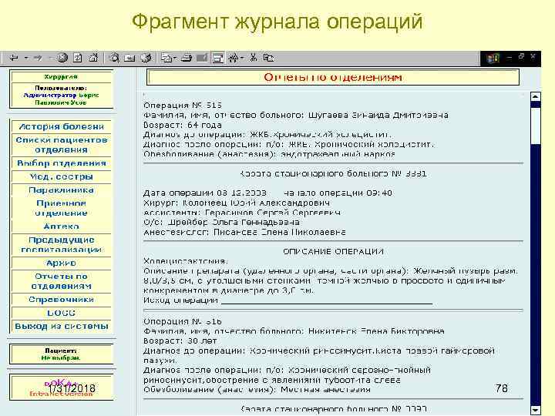The image size is (555, 416).
Task: Select Выбор отделения in sidebar
Action: 61,163
